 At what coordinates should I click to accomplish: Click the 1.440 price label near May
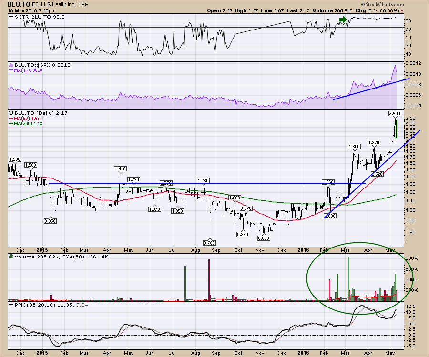click(x=121, y=169)
